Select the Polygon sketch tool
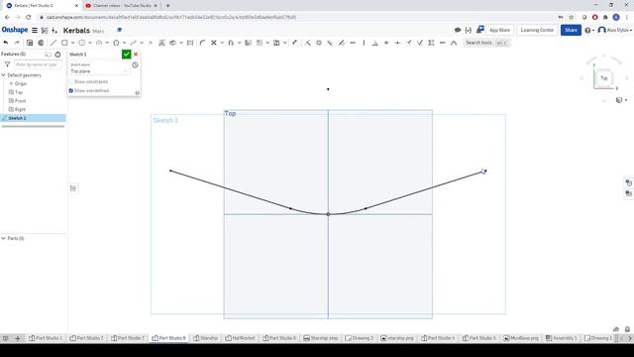The height and width of the screenshot is (357, 634). (x=116, y=43)
